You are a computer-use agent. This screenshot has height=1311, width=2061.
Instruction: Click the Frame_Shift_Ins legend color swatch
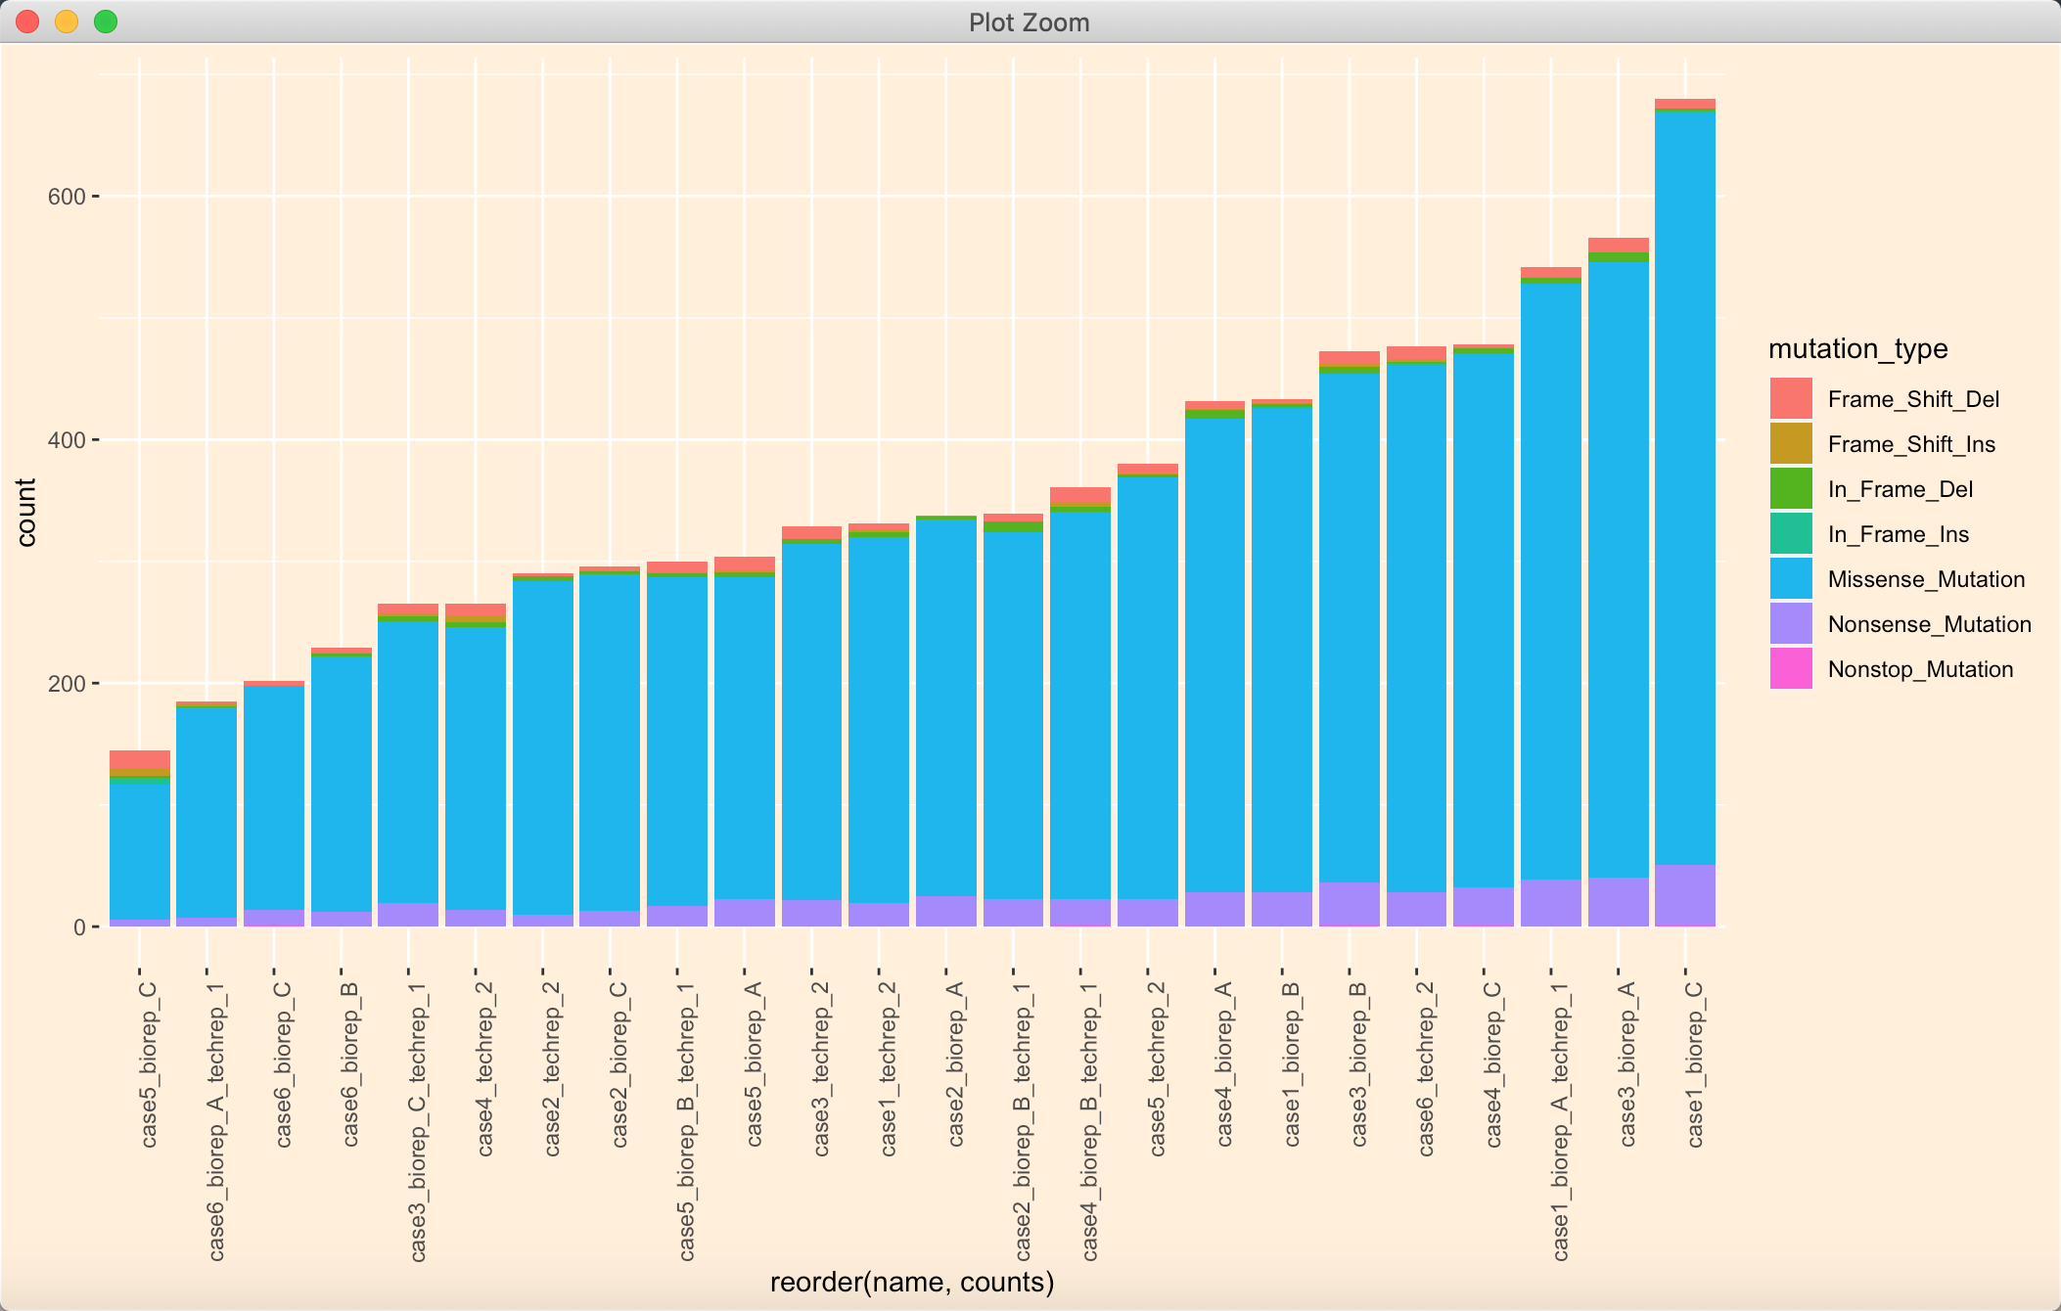1791,444
